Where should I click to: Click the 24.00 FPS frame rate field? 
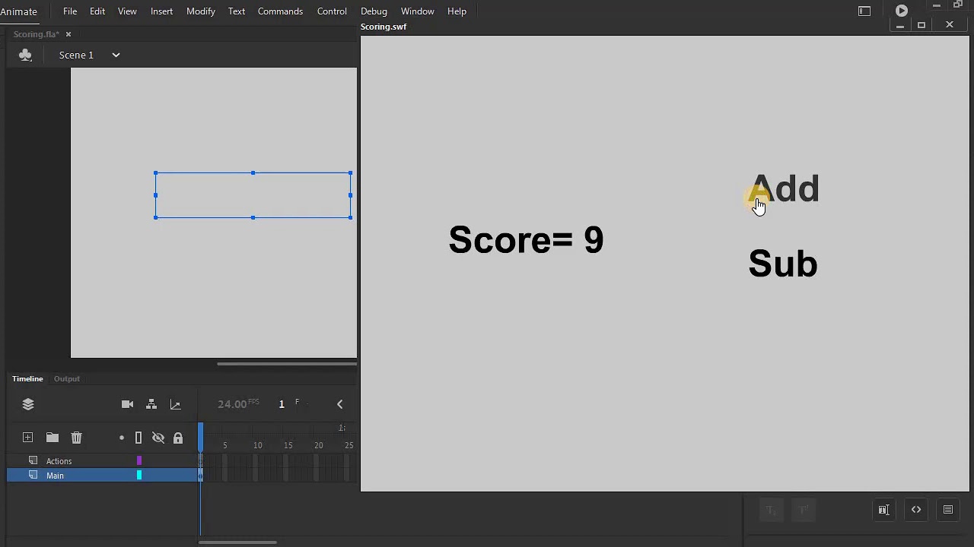coord(238,404)
